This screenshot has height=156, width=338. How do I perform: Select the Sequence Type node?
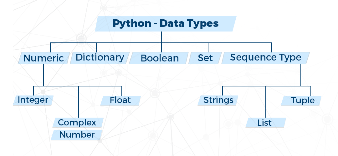[x=265, y=58]
